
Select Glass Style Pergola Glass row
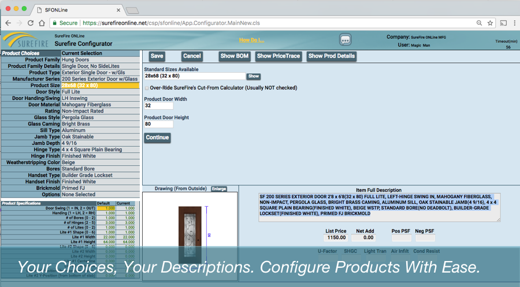click(x=70, y=117)
